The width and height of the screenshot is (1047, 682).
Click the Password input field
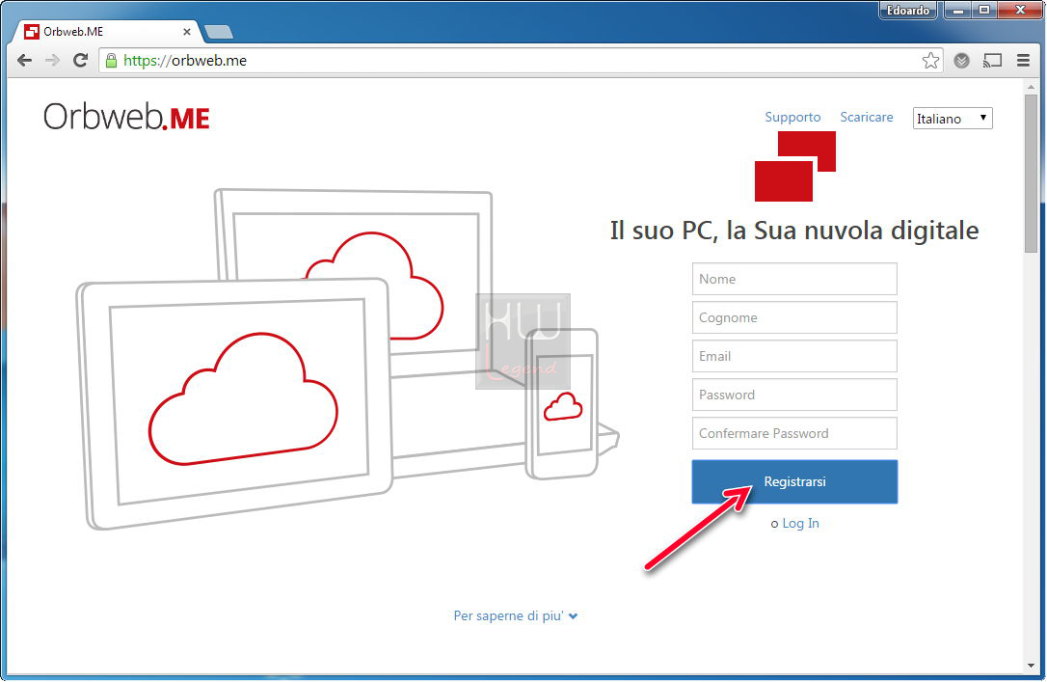tap(794, 395)
